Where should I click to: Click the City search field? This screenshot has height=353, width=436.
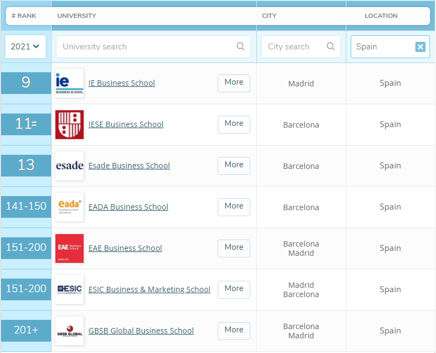[x=301, y=47]
